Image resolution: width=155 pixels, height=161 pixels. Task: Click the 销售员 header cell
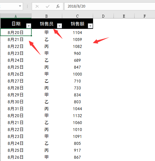tap(47, 23)
